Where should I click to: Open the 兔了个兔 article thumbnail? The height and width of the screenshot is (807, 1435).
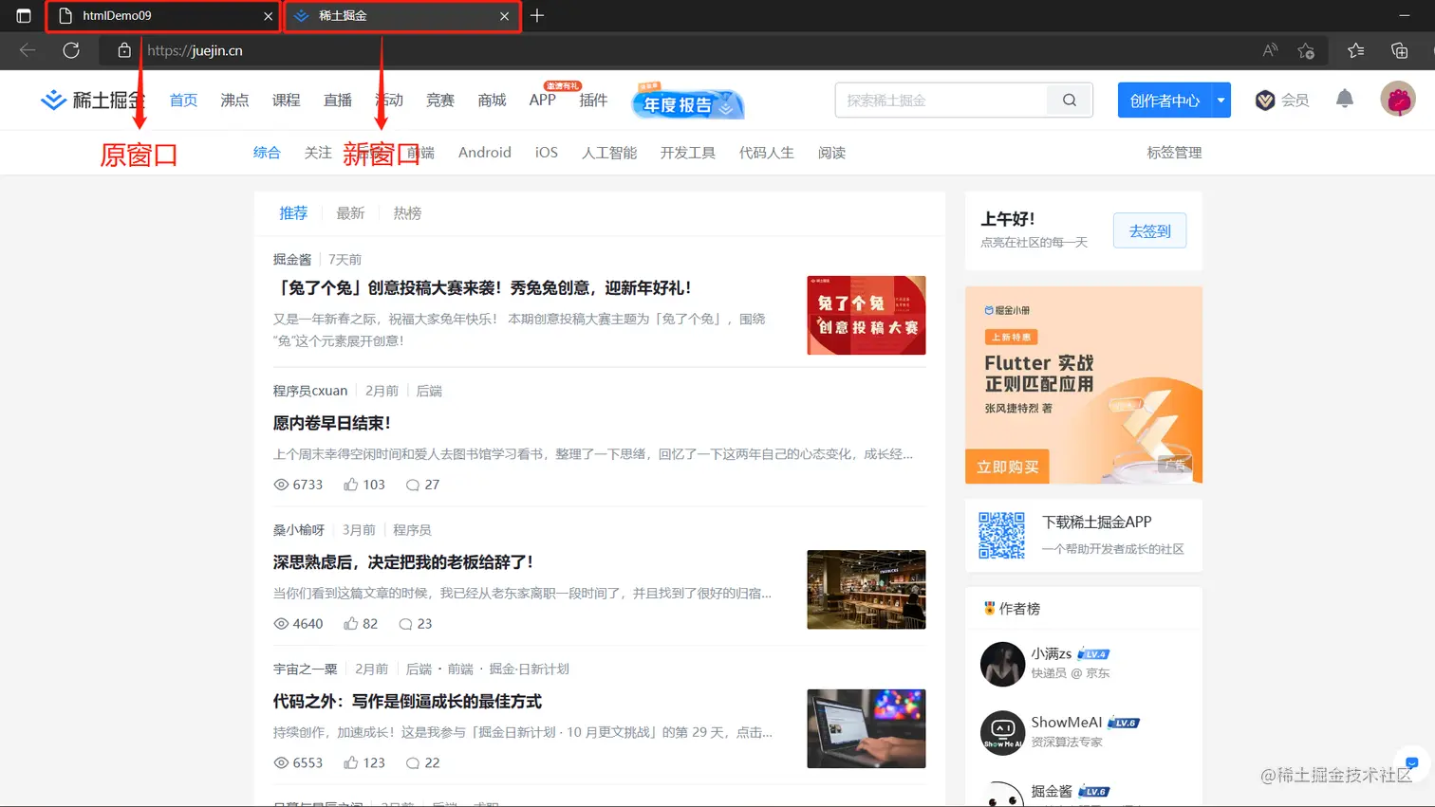click(x=867, y=315)
